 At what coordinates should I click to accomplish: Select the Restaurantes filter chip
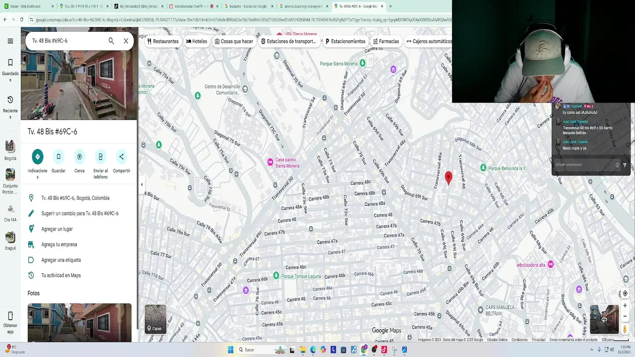point(163,42)
